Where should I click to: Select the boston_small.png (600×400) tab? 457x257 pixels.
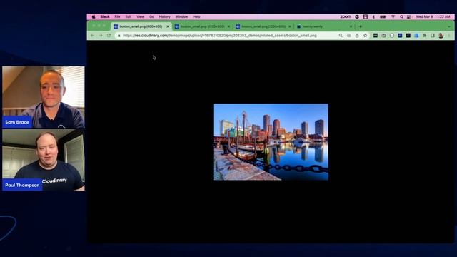(141, 26)
